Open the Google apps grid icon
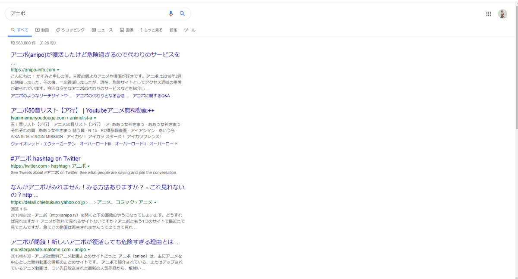The width and height of the screenshot is (518, 279). pyautogui.click(x=489, y=14)
